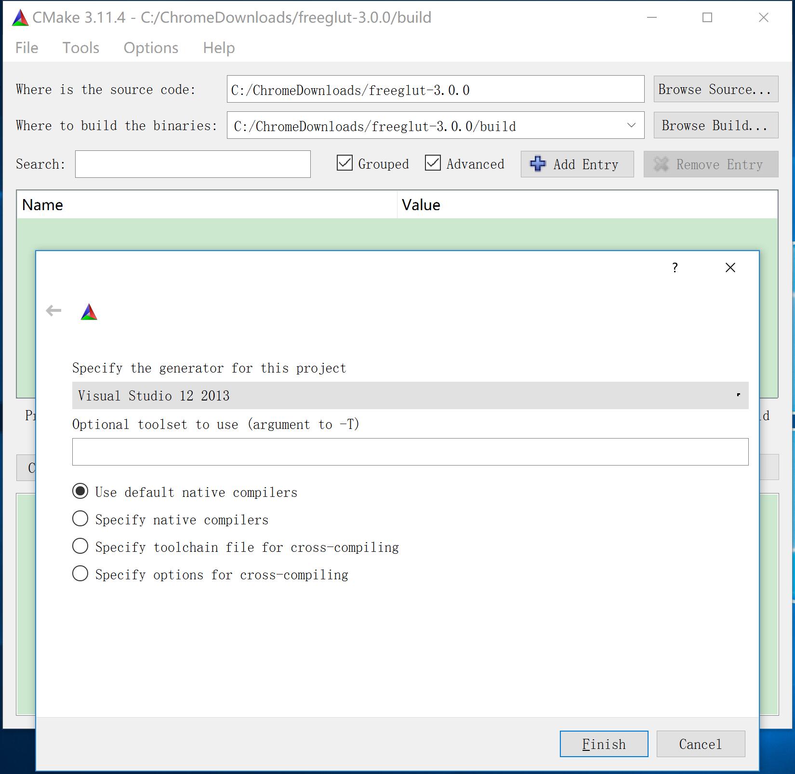Open the Options menu
This screenshot has width=795, height=774.
click(x=151, y=48)
